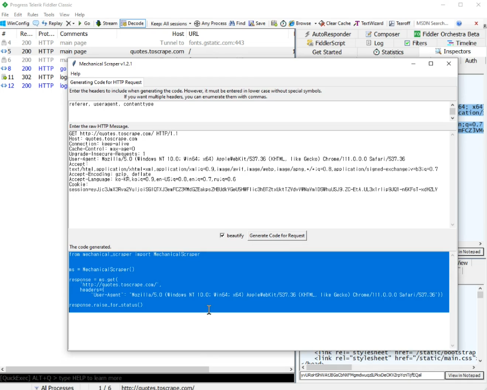Sort by the Comments column header
Viewport: 487px width, 390px height.
[74, 34]
